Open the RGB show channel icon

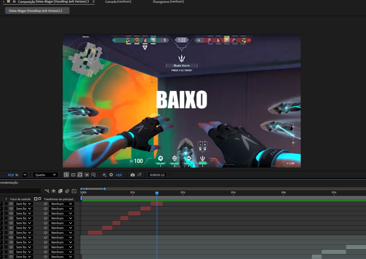(104, 175)
